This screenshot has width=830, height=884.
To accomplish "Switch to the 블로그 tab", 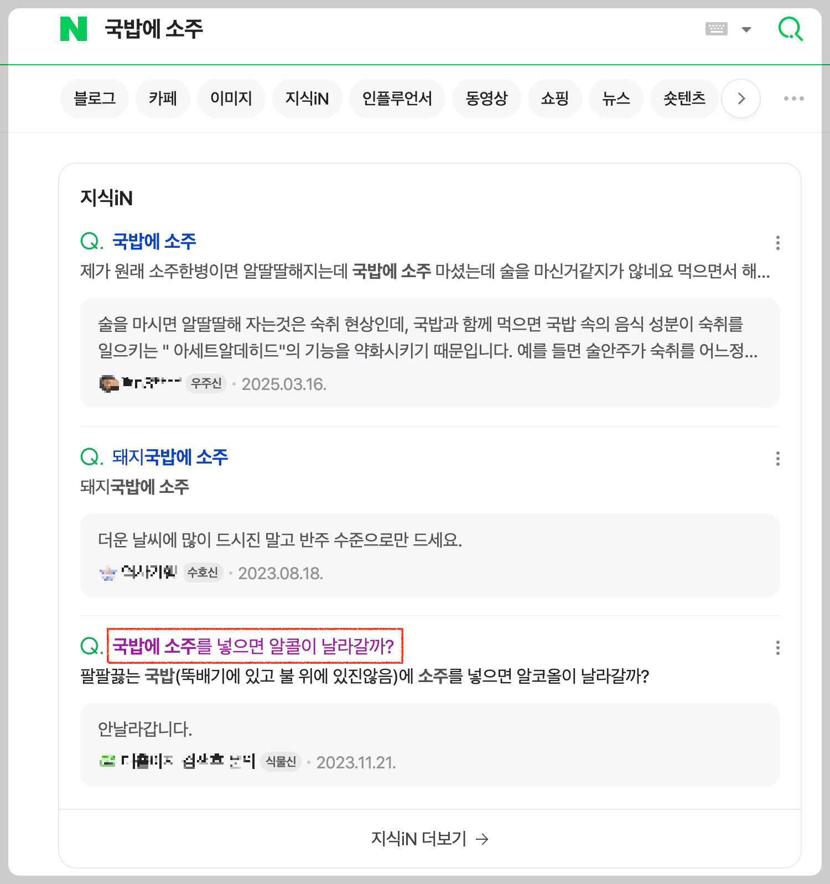I will 94,98.
